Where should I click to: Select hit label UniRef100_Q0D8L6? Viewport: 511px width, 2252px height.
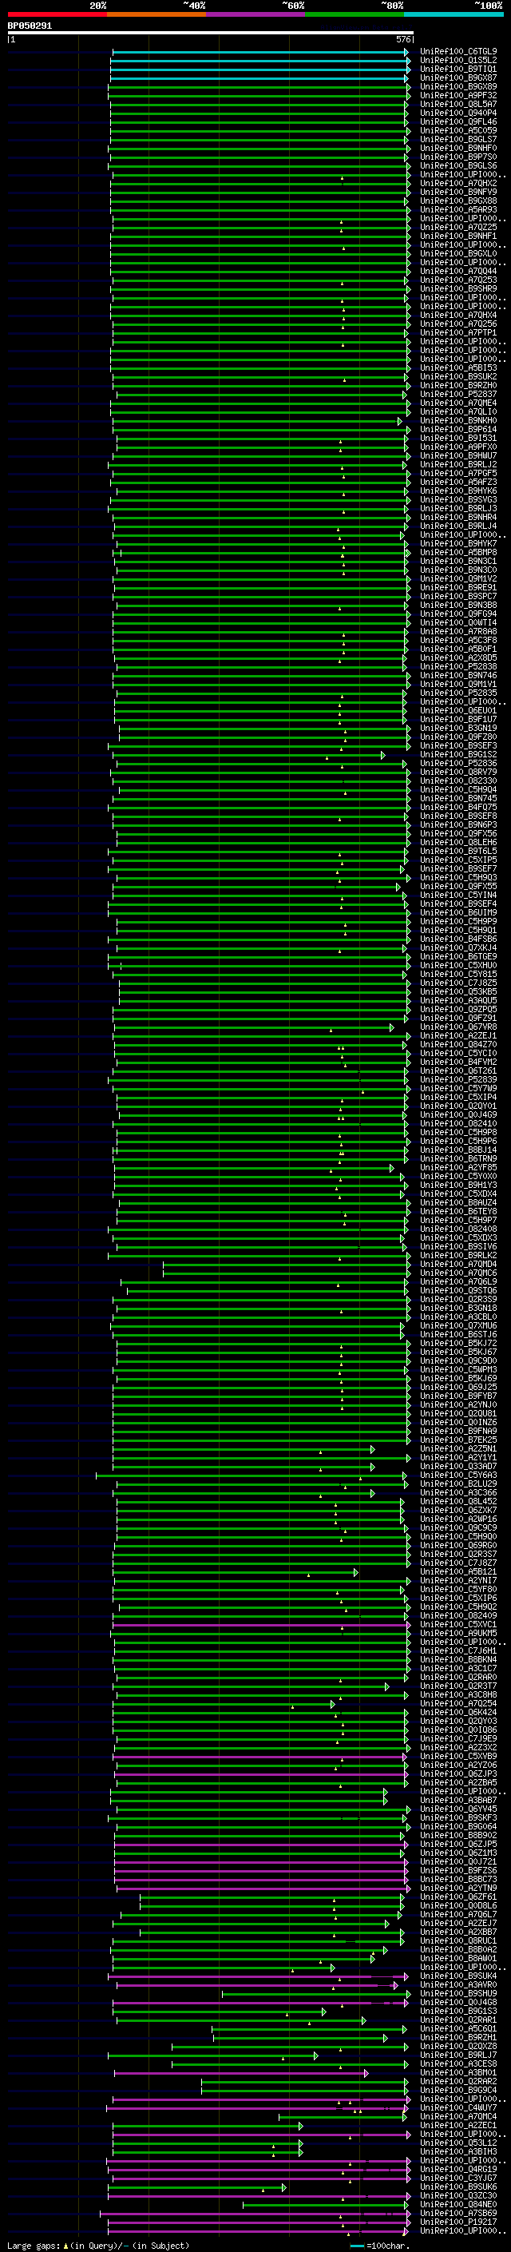(458, 1905)
